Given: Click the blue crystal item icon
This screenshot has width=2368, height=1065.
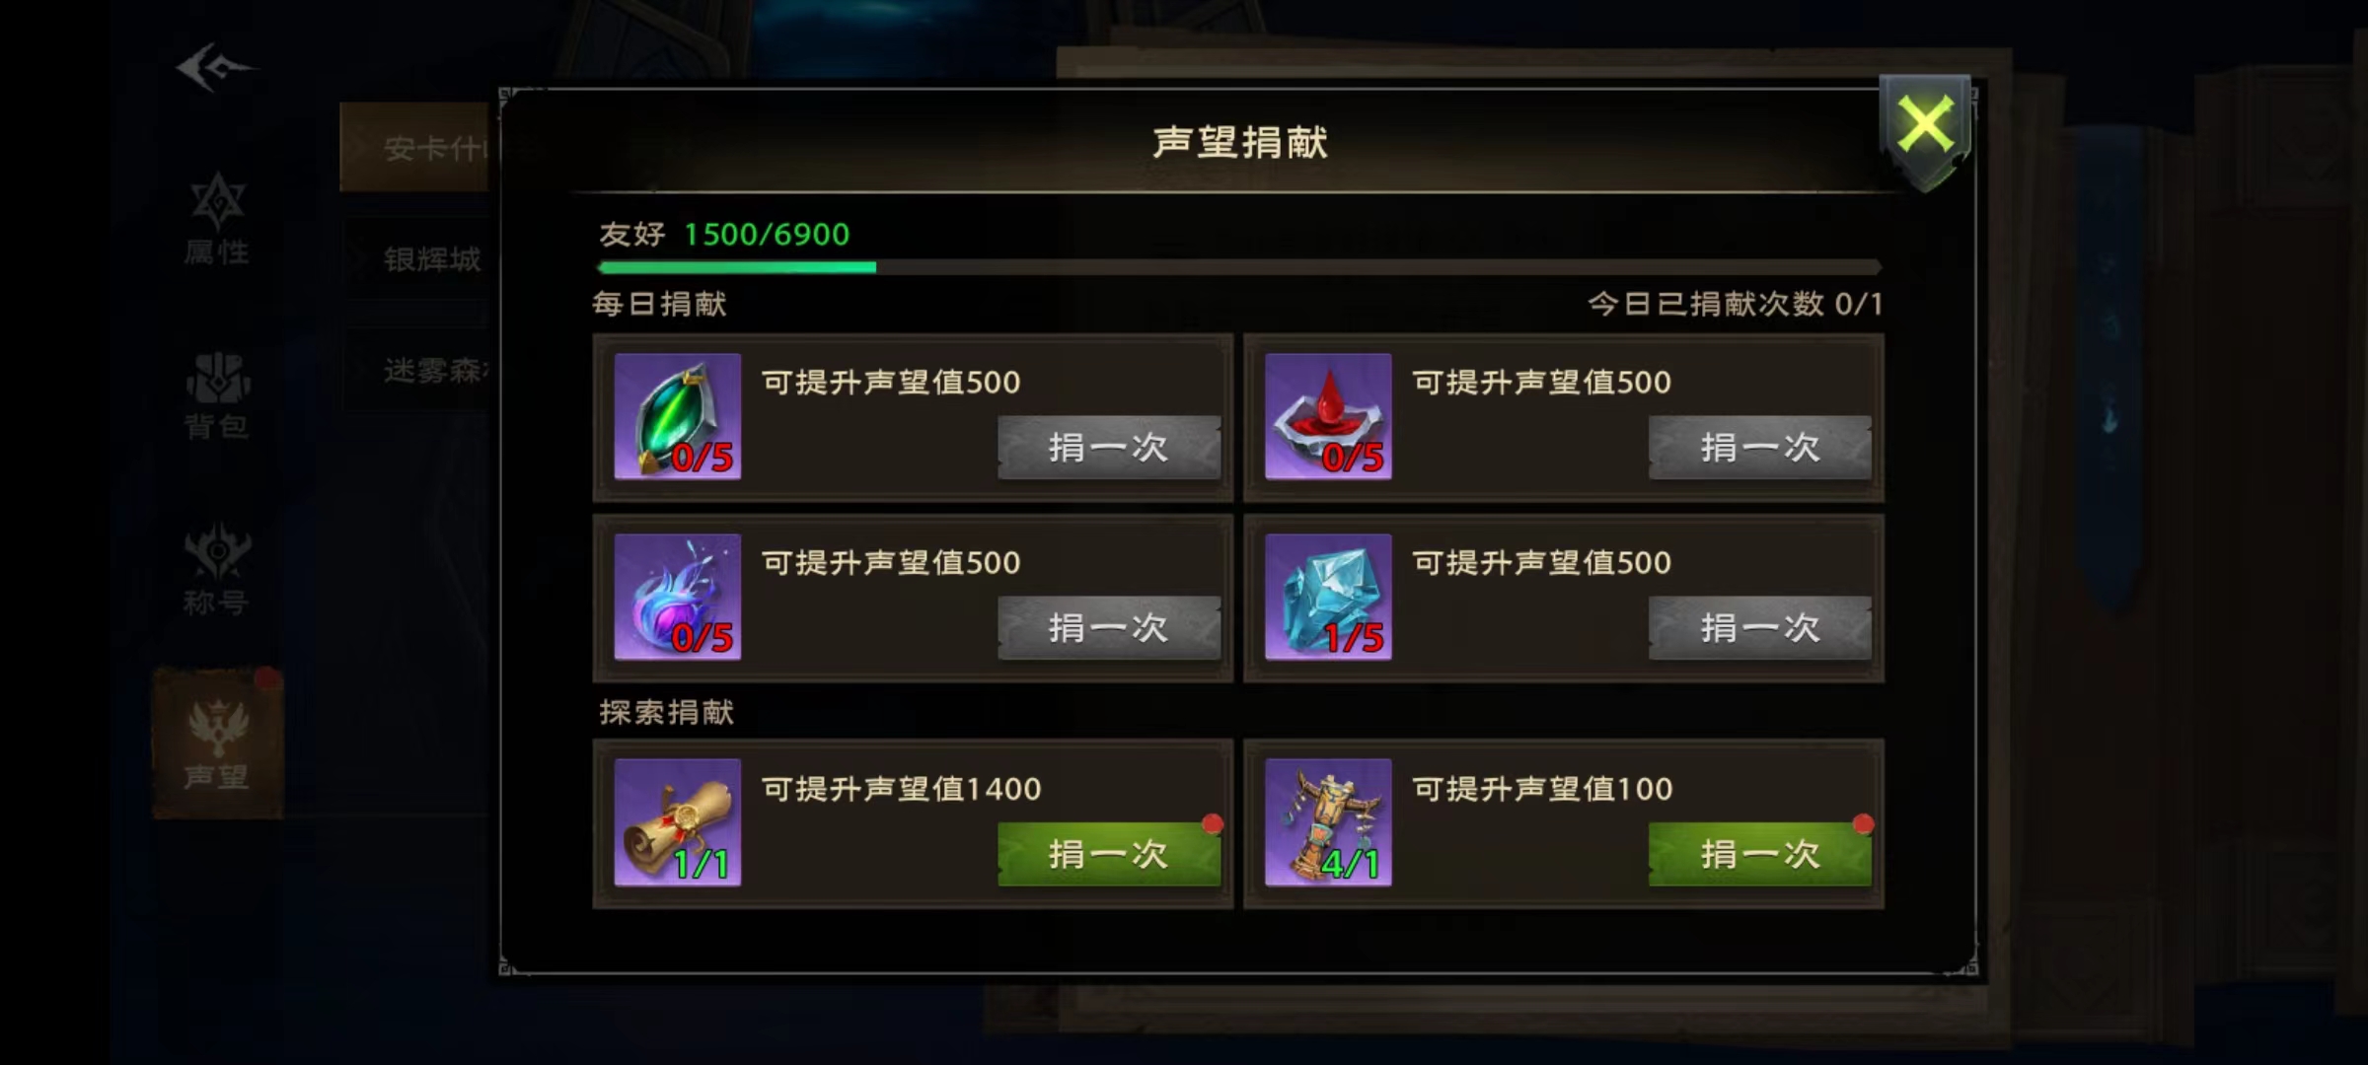Looking at the screenshot, I should [x=1328, y=597].
